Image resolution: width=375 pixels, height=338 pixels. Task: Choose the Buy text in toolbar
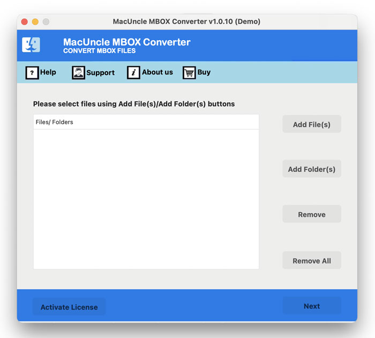(204, 72)
